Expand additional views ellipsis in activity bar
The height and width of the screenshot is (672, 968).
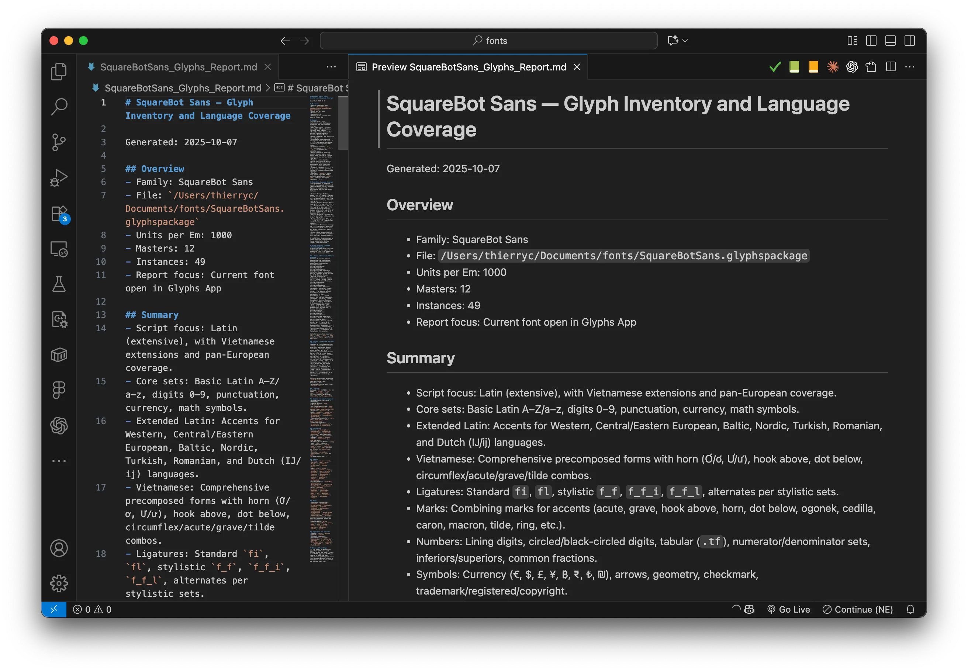coord(59,461)
